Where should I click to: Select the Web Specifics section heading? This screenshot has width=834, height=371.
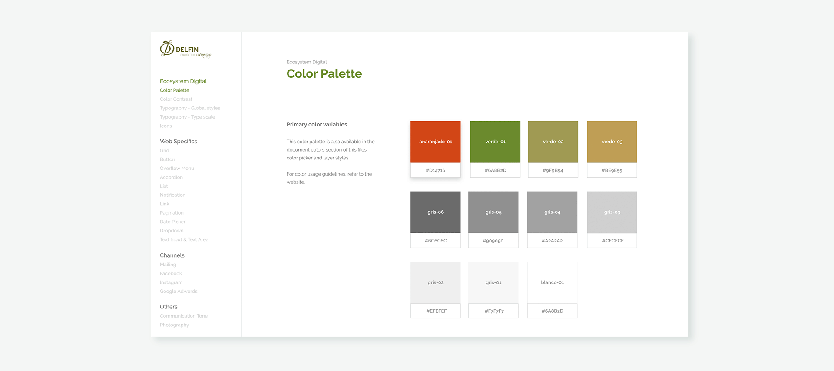click(178, 142)
